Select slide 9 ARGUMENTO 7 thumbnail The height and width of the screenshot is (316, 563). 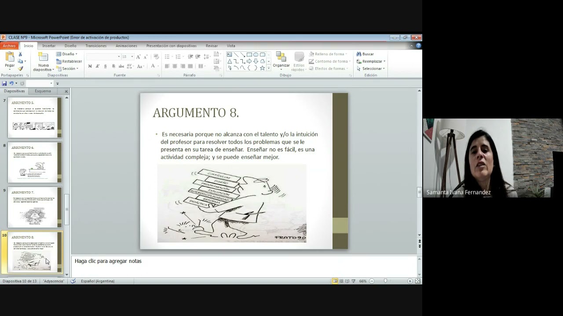tap(35, 207)
